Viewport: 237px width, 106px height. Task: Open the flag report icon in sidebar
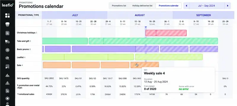pyautogui.click(x=7, y=67)
